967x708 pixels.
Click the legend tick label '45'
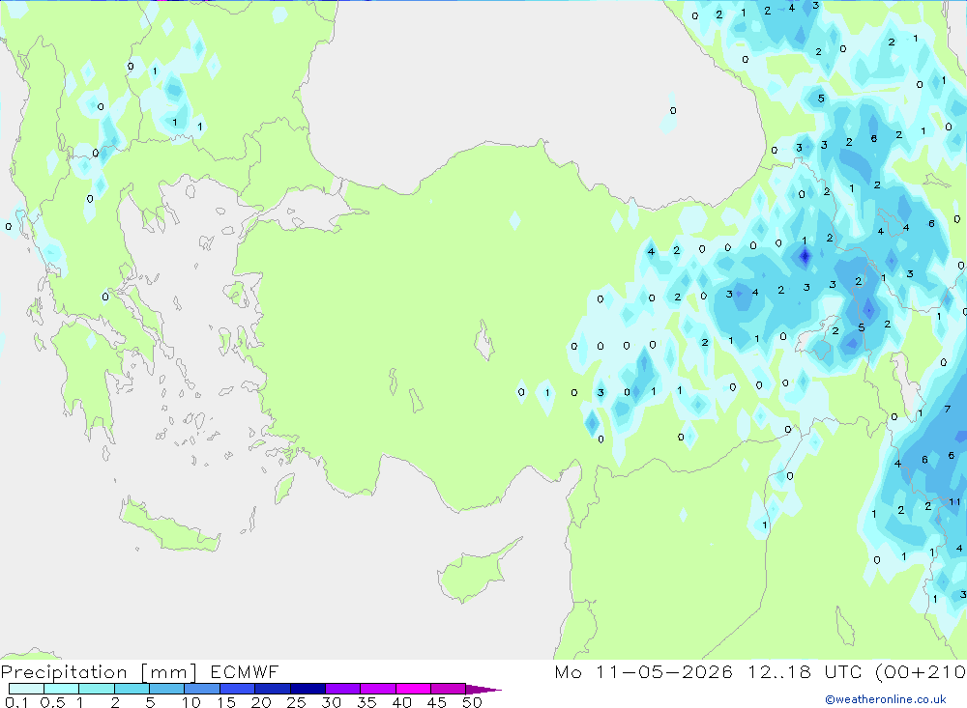(x=437, y=702)
